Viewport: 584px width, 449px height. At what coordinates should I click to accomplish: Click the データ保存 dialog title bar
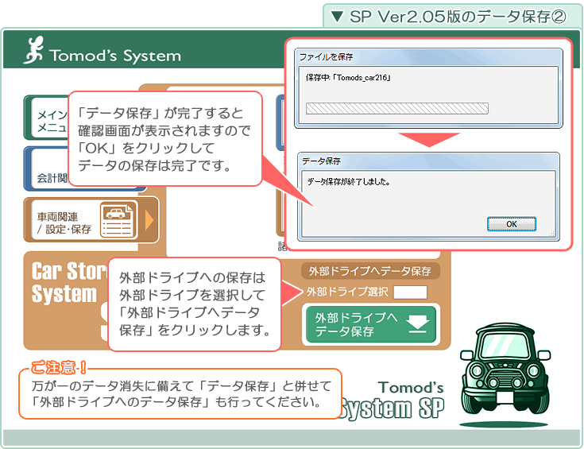(428, 161)
